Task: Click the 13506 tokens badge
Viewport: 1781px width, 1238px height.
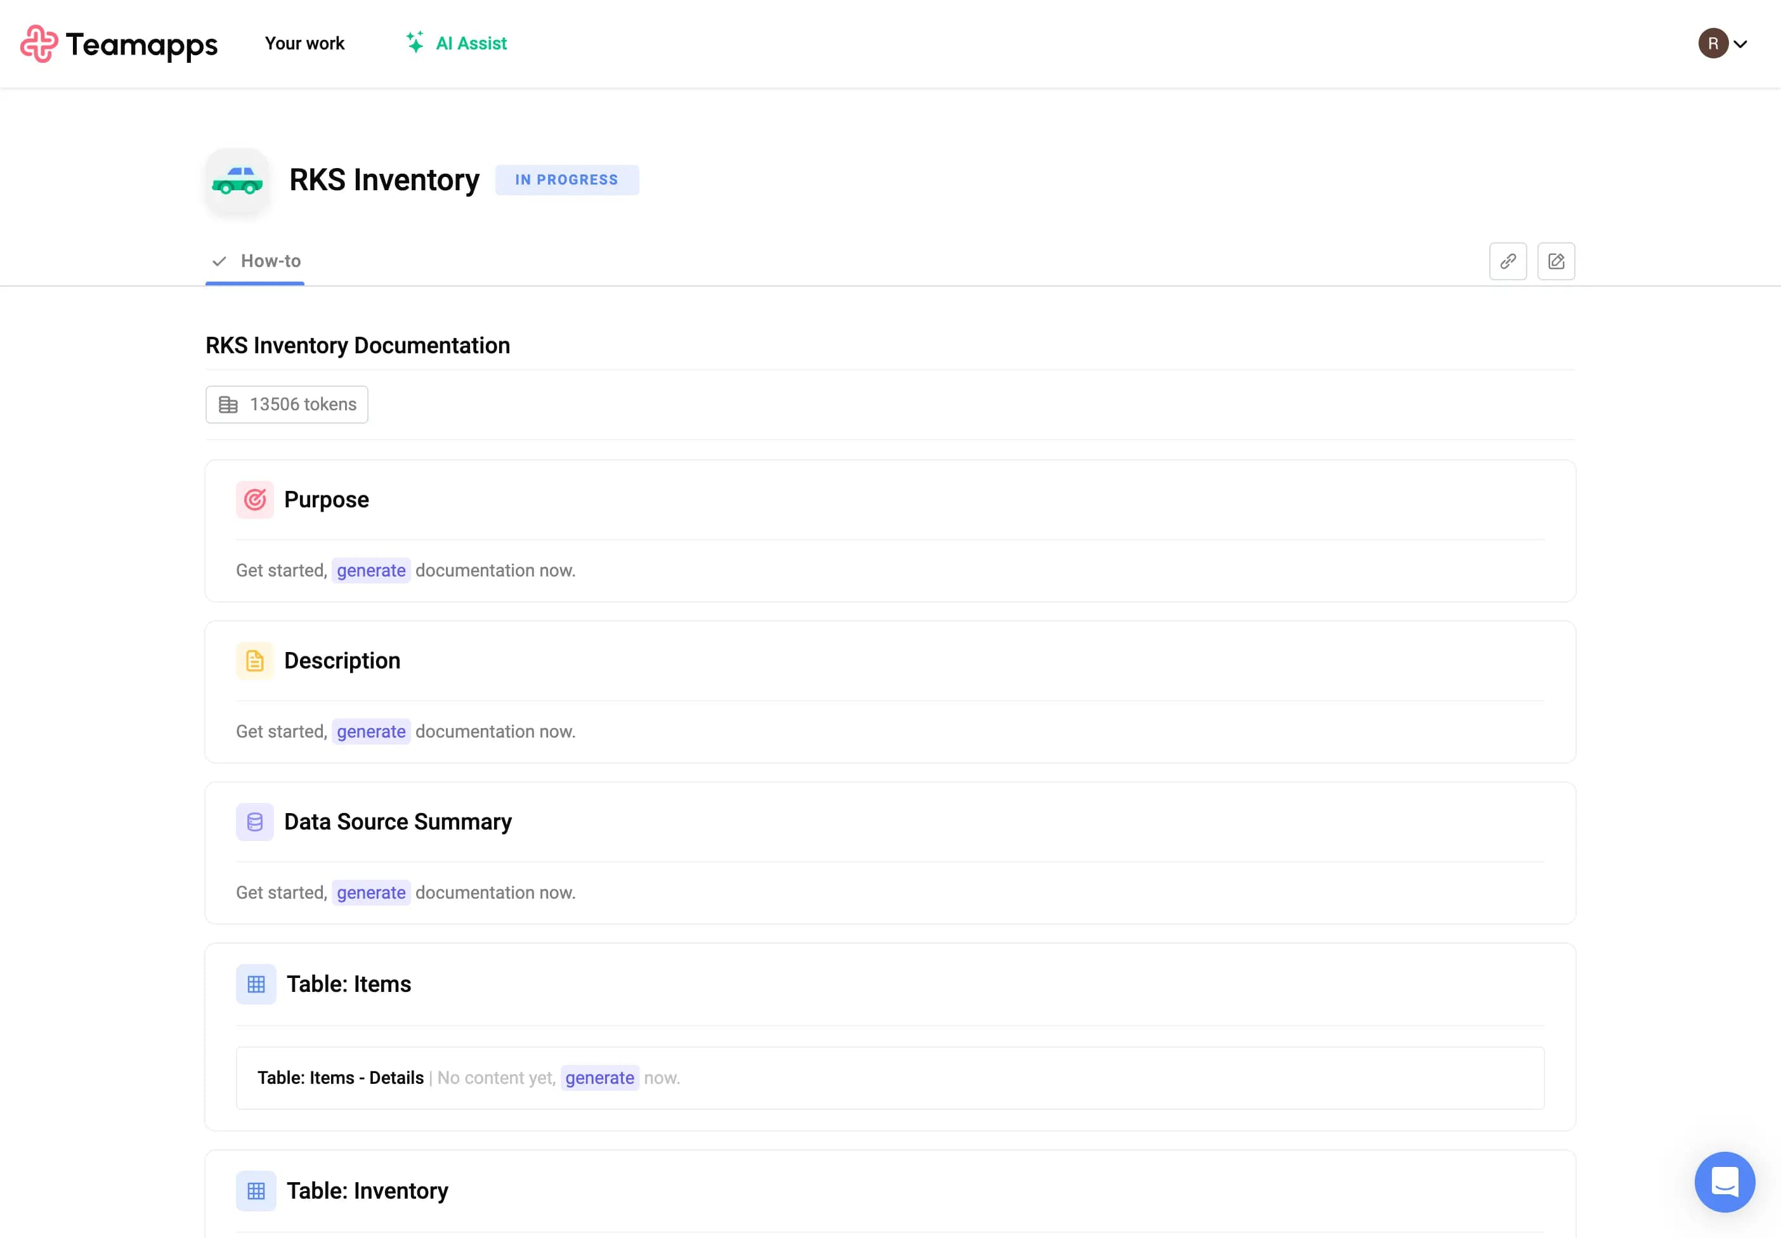Action: coord(286,405)
